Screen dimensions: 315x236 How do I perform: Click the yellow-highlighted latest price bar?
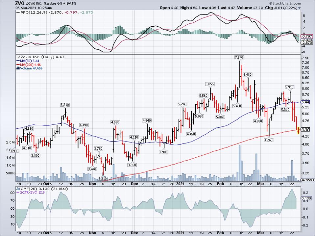point(299,130)
